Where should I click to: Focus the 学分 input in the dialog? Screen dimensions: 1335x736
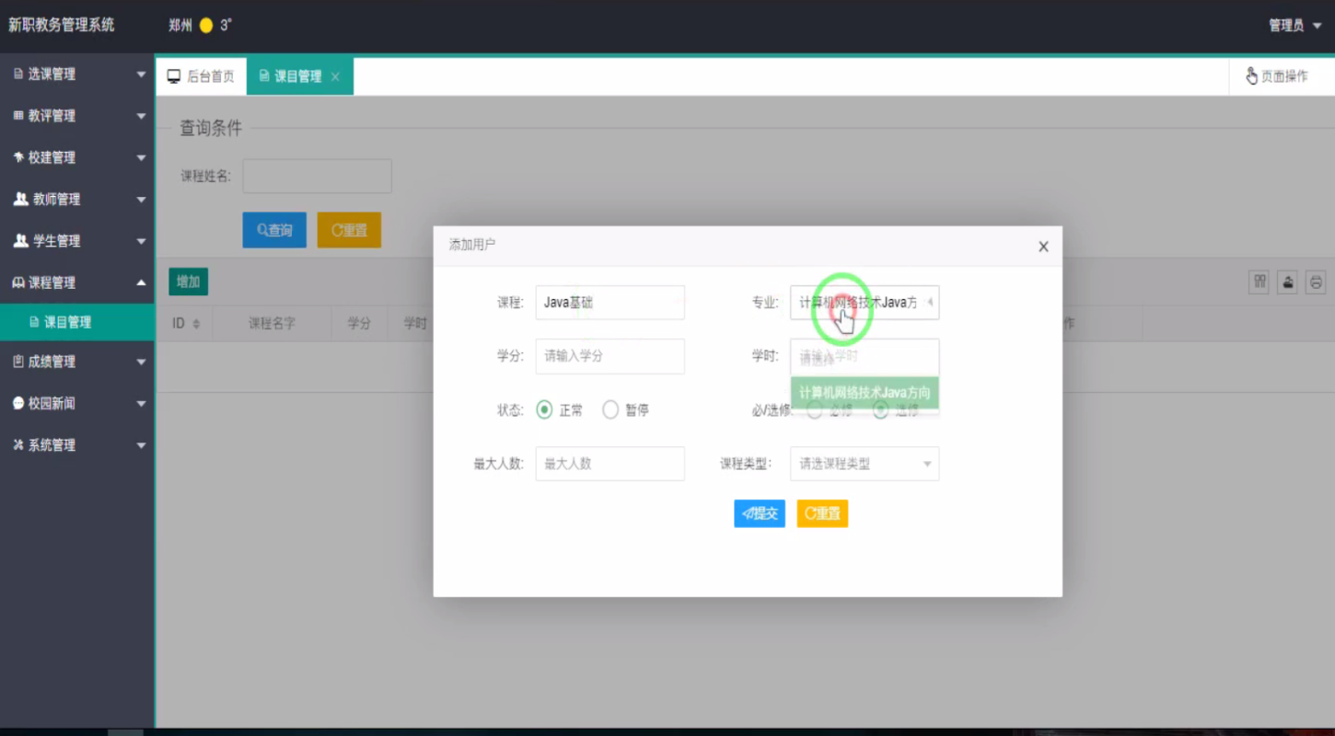pyautogui.click(x=609, y=356)
